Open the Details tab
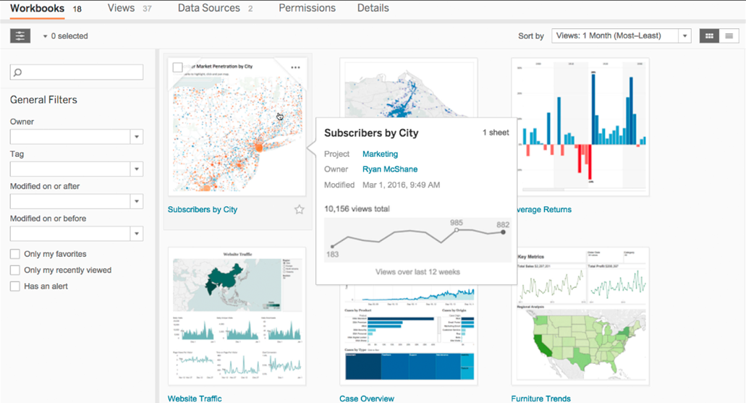This screenshot has width=746, height=403. [373, 8]
